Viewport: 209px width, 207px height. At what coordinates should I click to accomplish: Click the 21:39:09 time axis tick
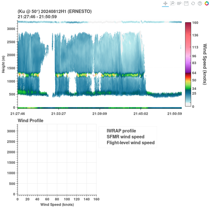point(99,114)
